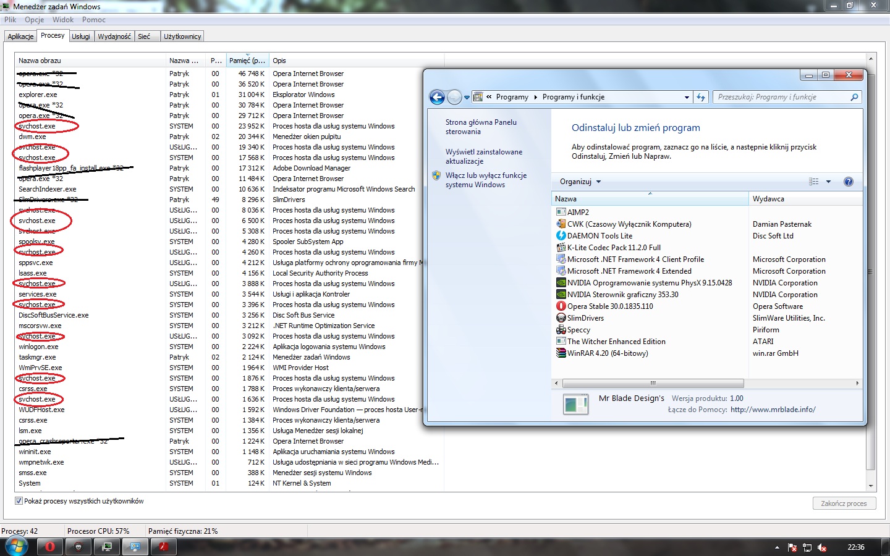This screenshot has height=556, width=890.
Task: Click the NVIDIA Sterownik graficzny icon
Action: [x=561, y=294]
